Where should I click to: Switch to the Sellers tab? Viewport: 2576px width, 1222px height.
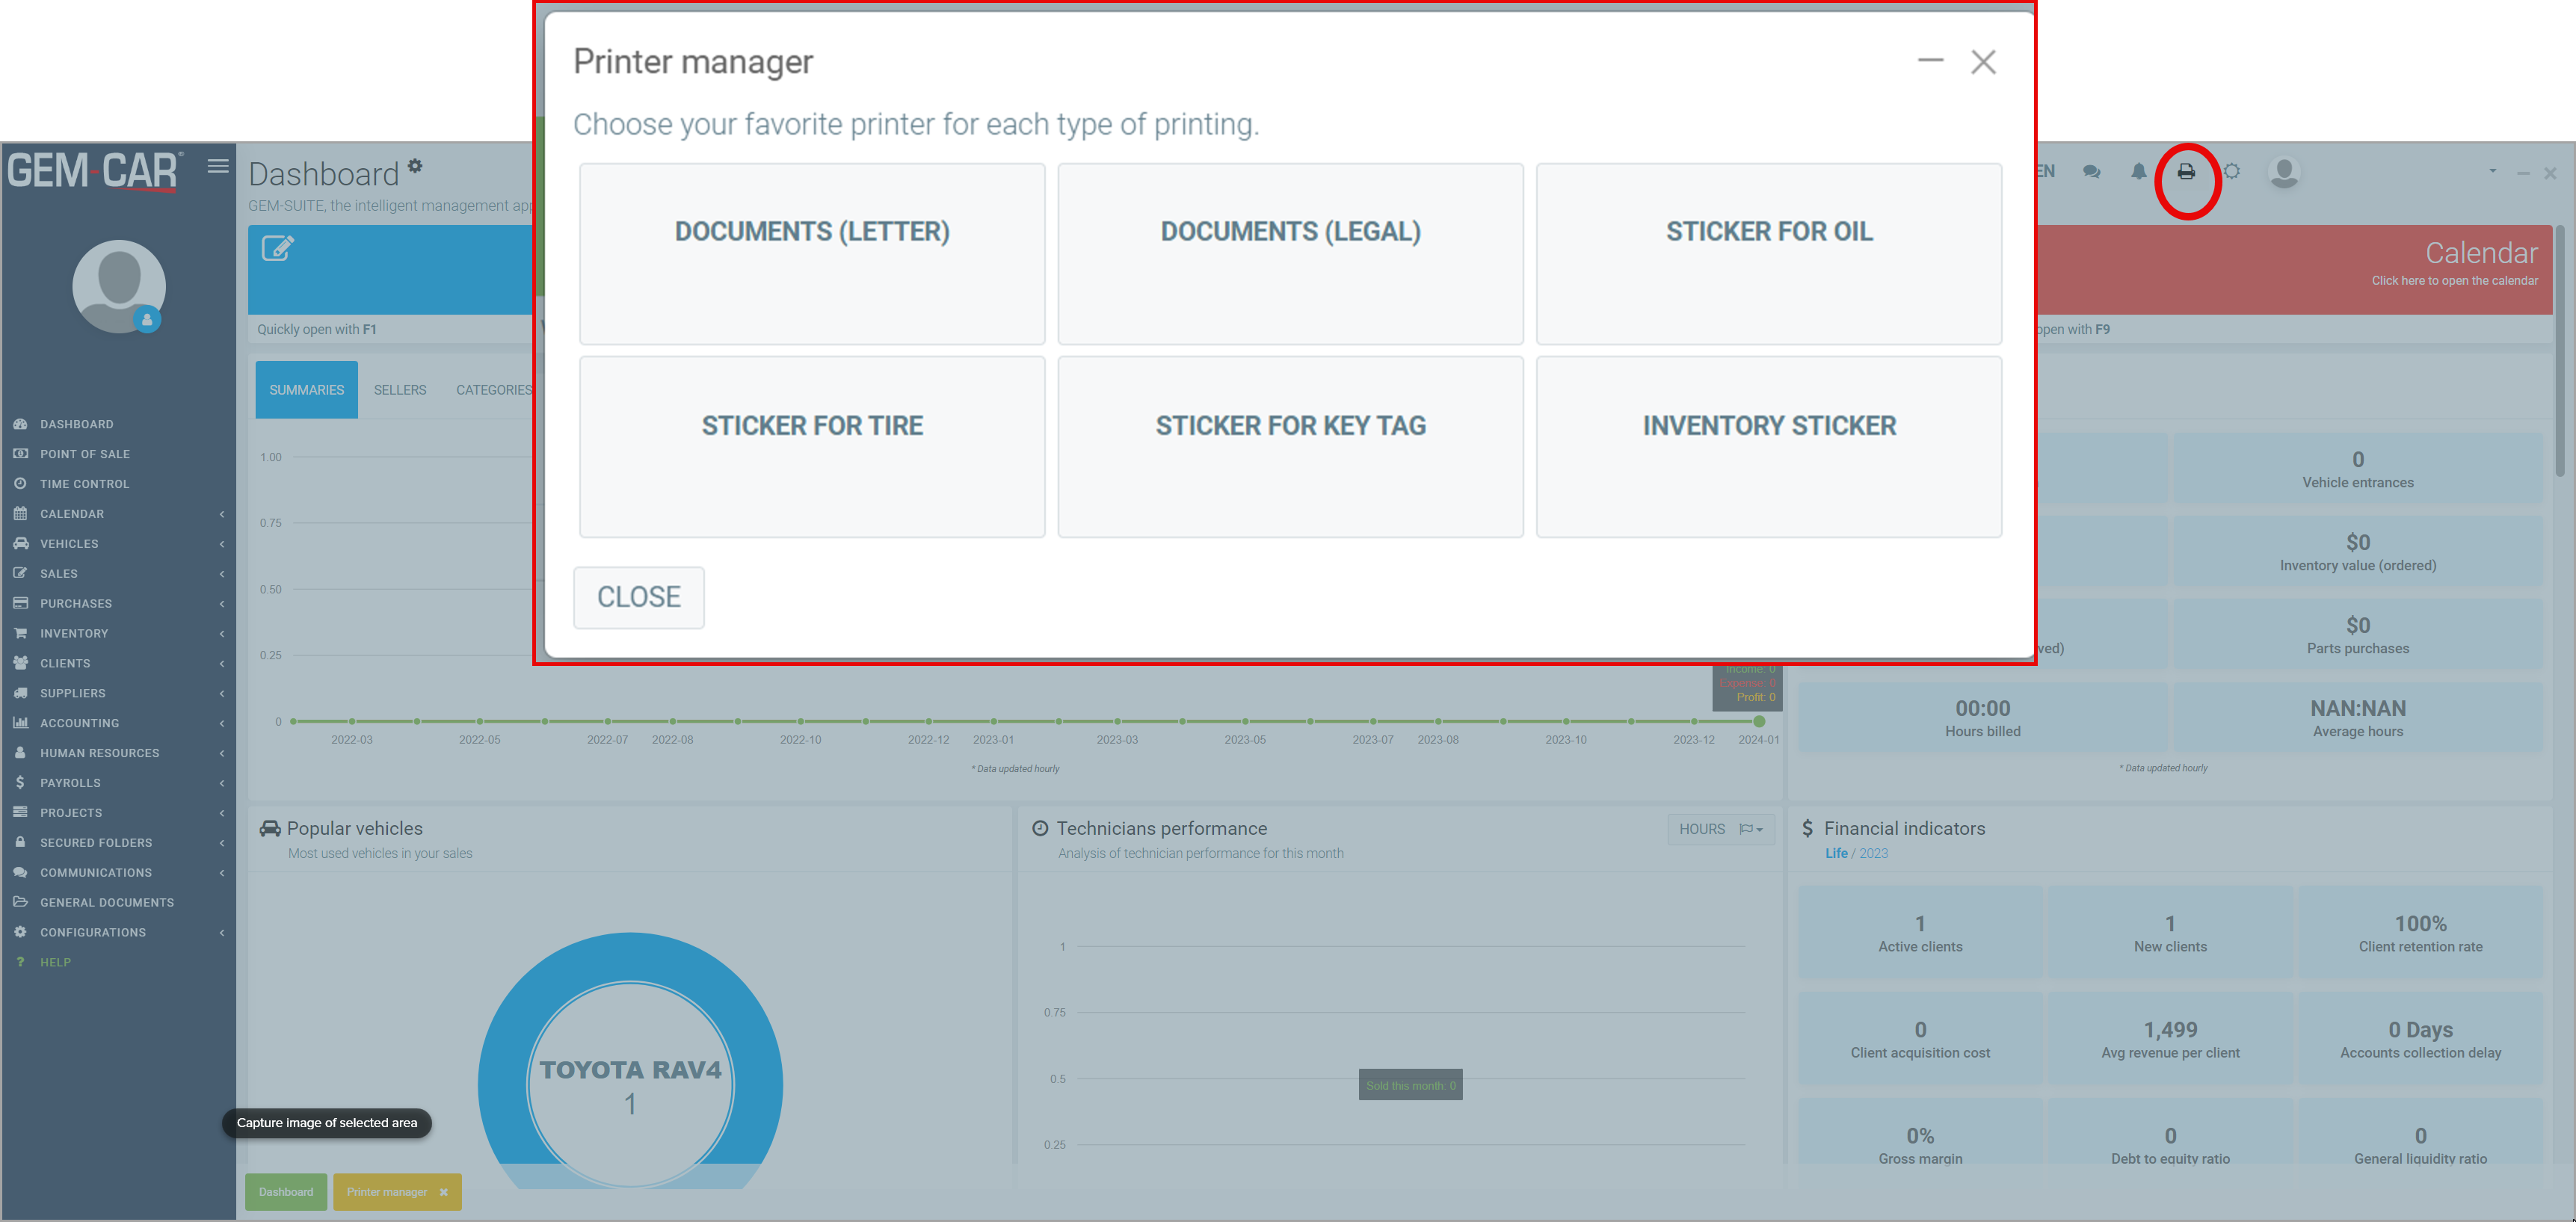click(x=399, y=390)
